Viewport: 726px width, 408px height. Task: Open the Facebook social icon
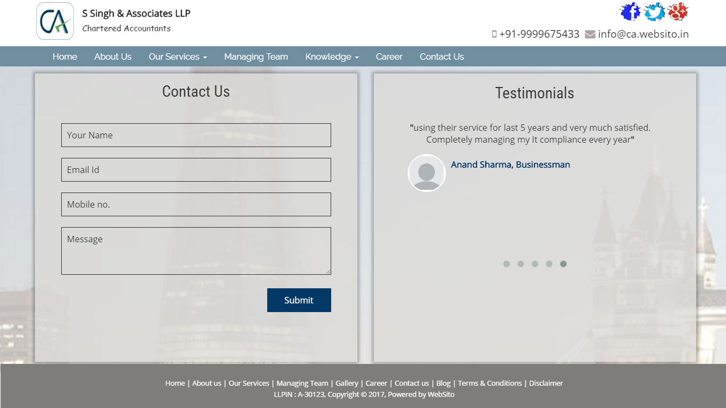coord(630,12)
